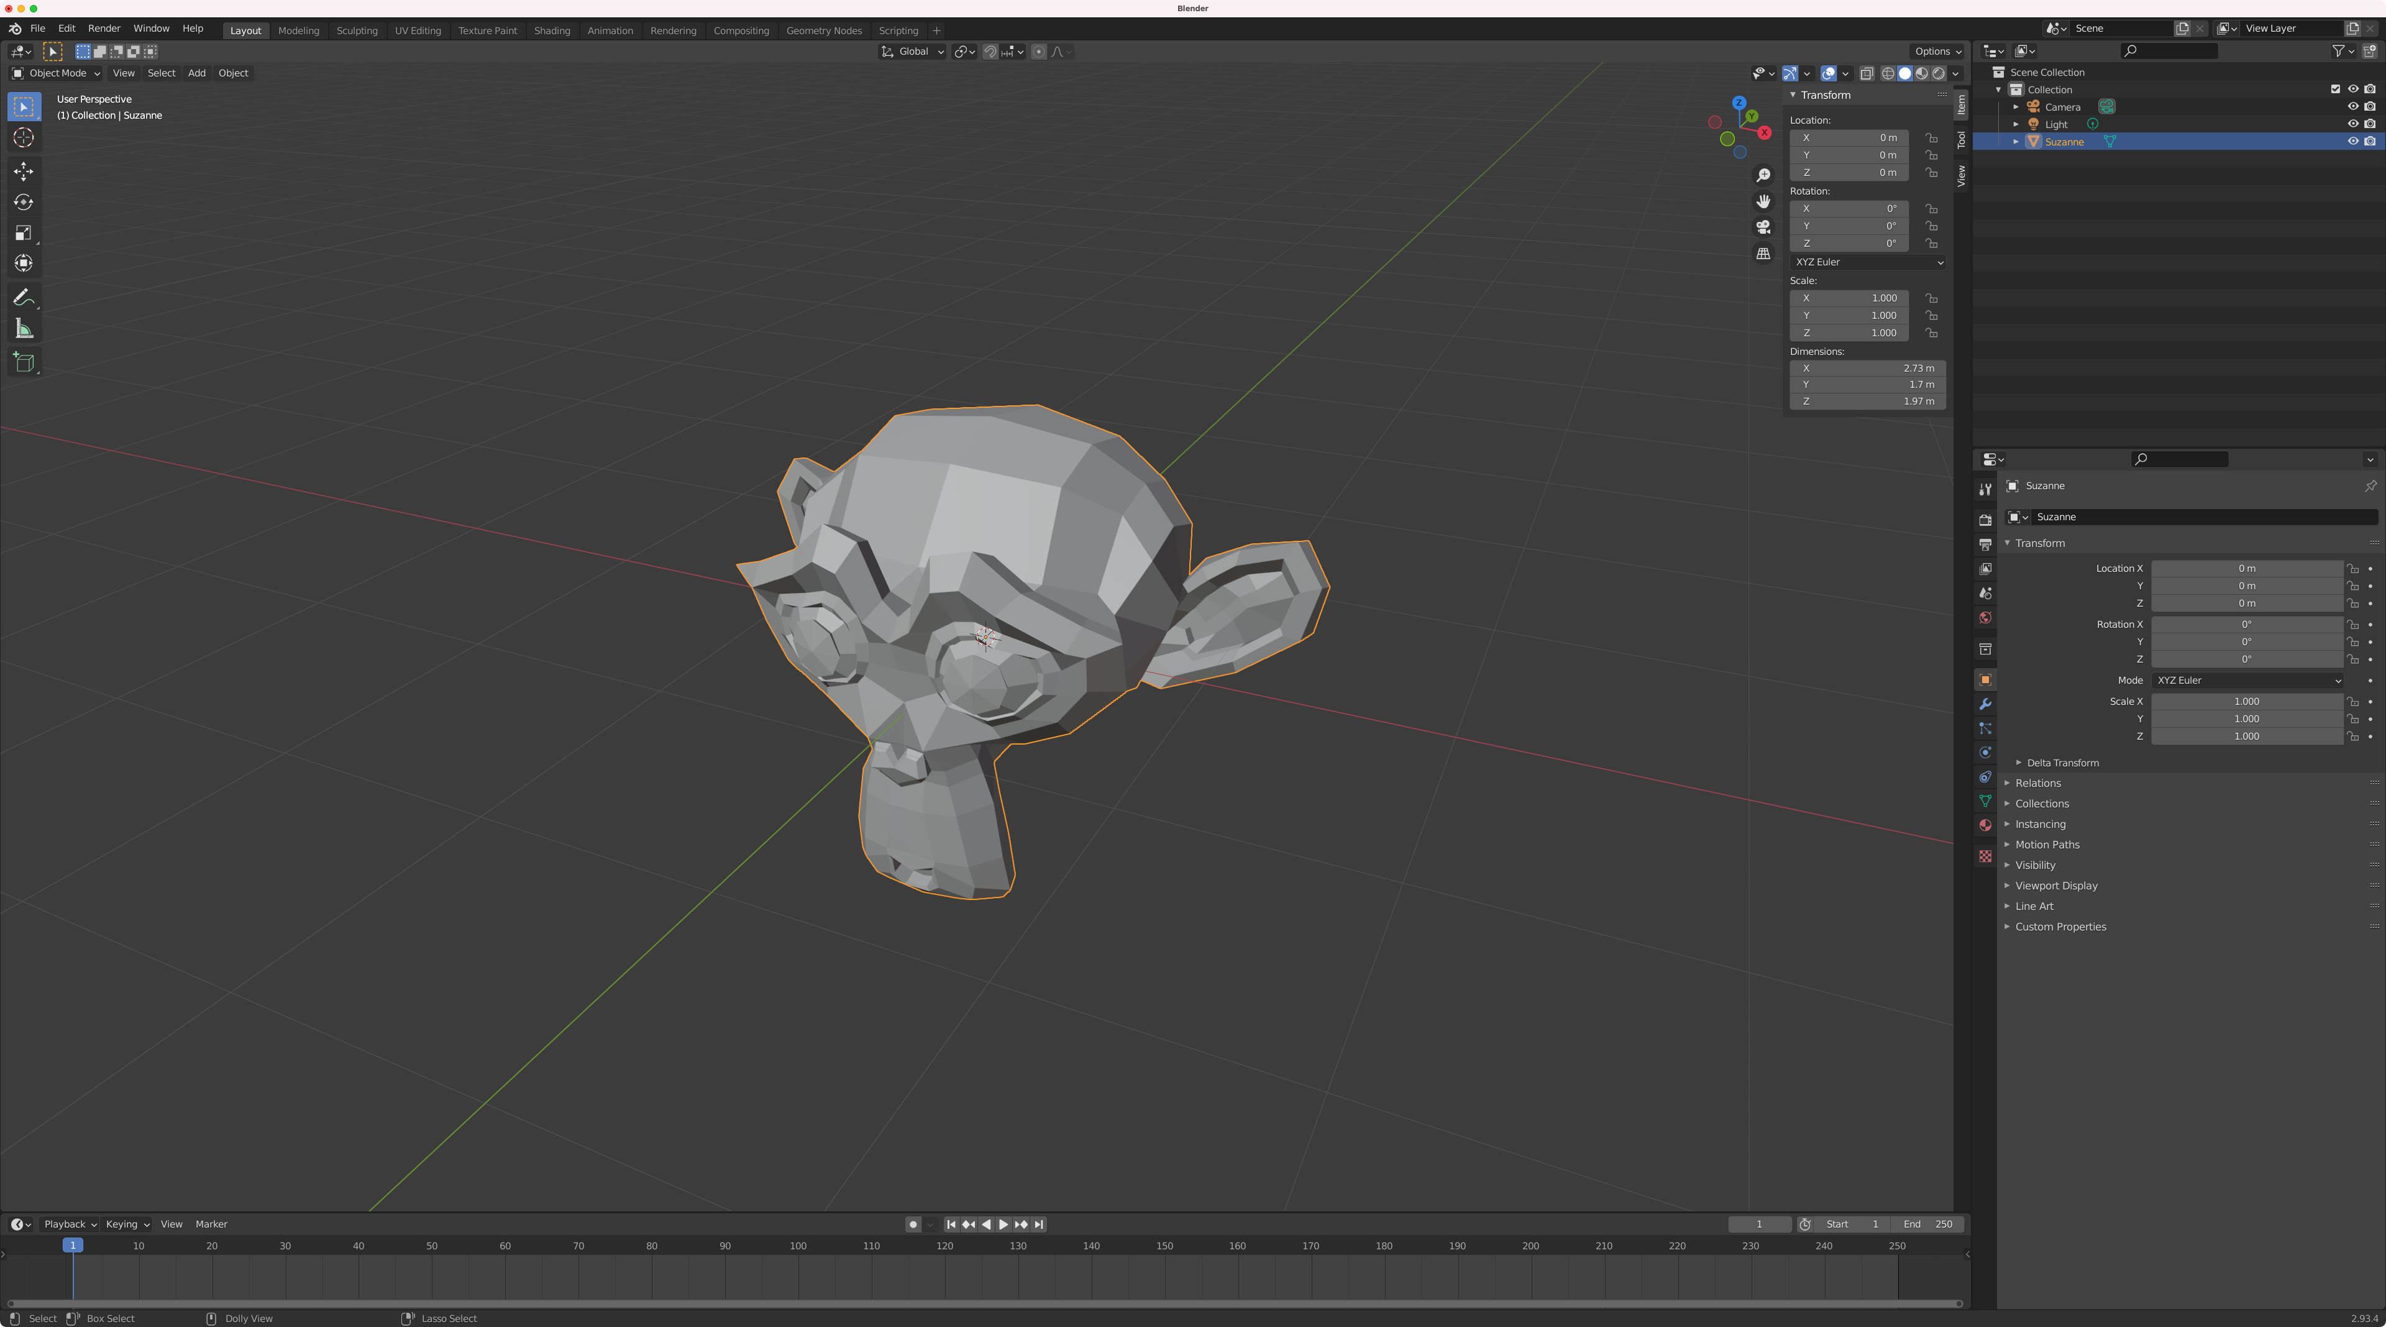Click the Options button in header
The height and width of the screenshot is (1327, 2386).
pyautogui.click(x=1937, y=52)
